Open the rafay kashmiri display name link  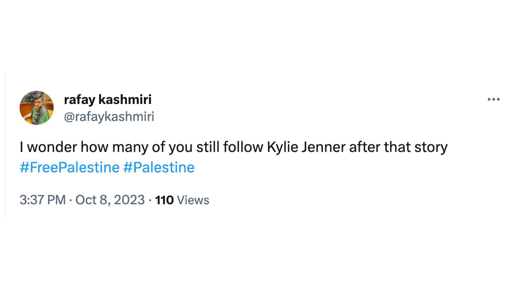pos(108,100)
